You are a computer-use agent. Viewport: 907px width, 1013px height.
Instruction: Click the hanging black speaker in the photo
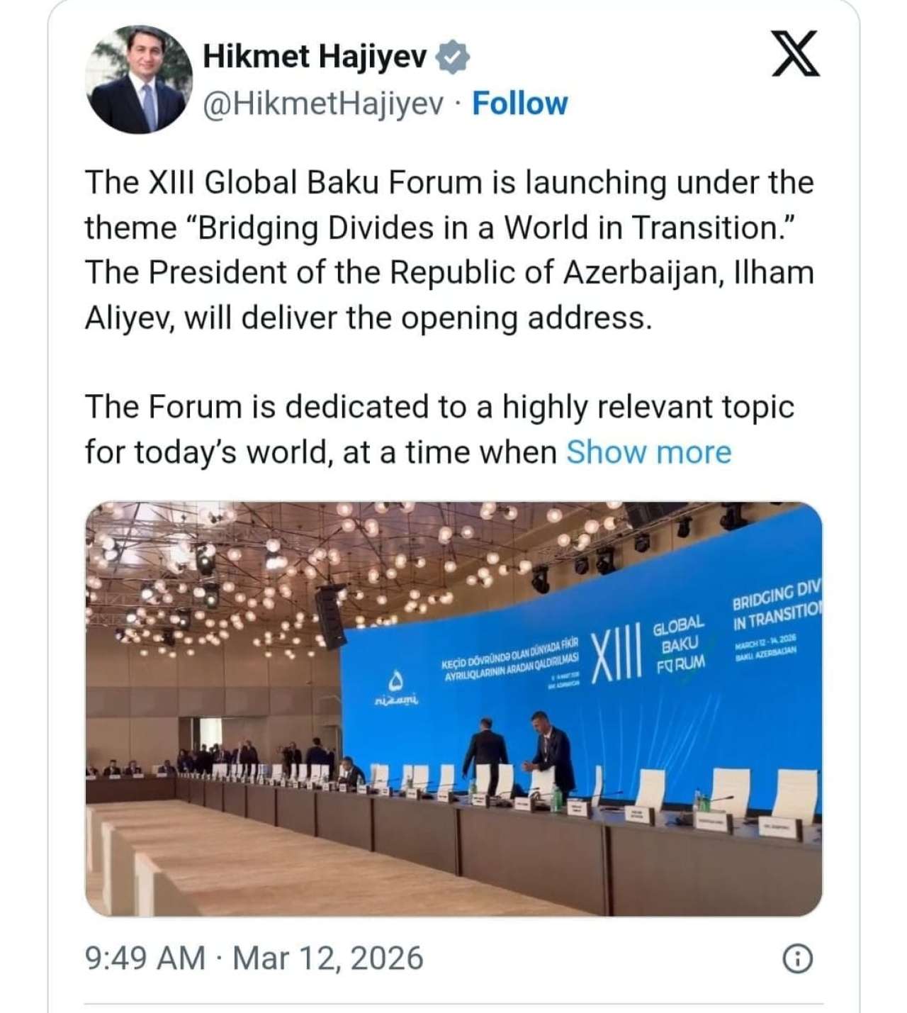330,615
